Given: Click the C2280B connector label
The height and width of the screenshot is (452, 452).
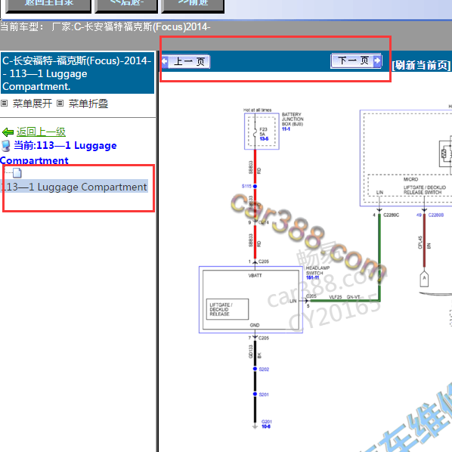Looking at the screenshot, I should pyautogui.click(x=436, y=215).
